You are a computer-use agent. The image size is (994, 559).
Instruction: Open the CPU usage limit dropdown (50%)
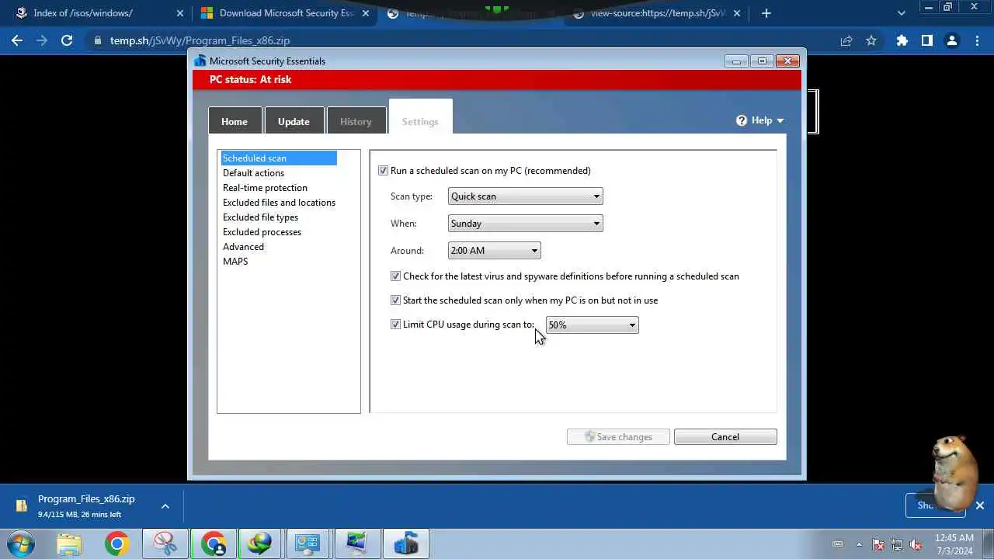coord(593,325)
